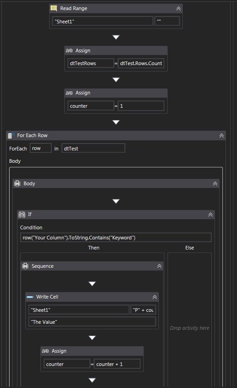Click the Read Range spreadsheet icon
Screen dimensions: 237x388
click(x=54, y=8)
